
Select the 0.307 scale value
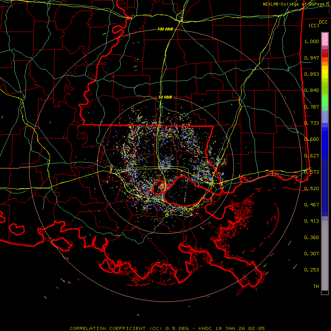(312, 254)
